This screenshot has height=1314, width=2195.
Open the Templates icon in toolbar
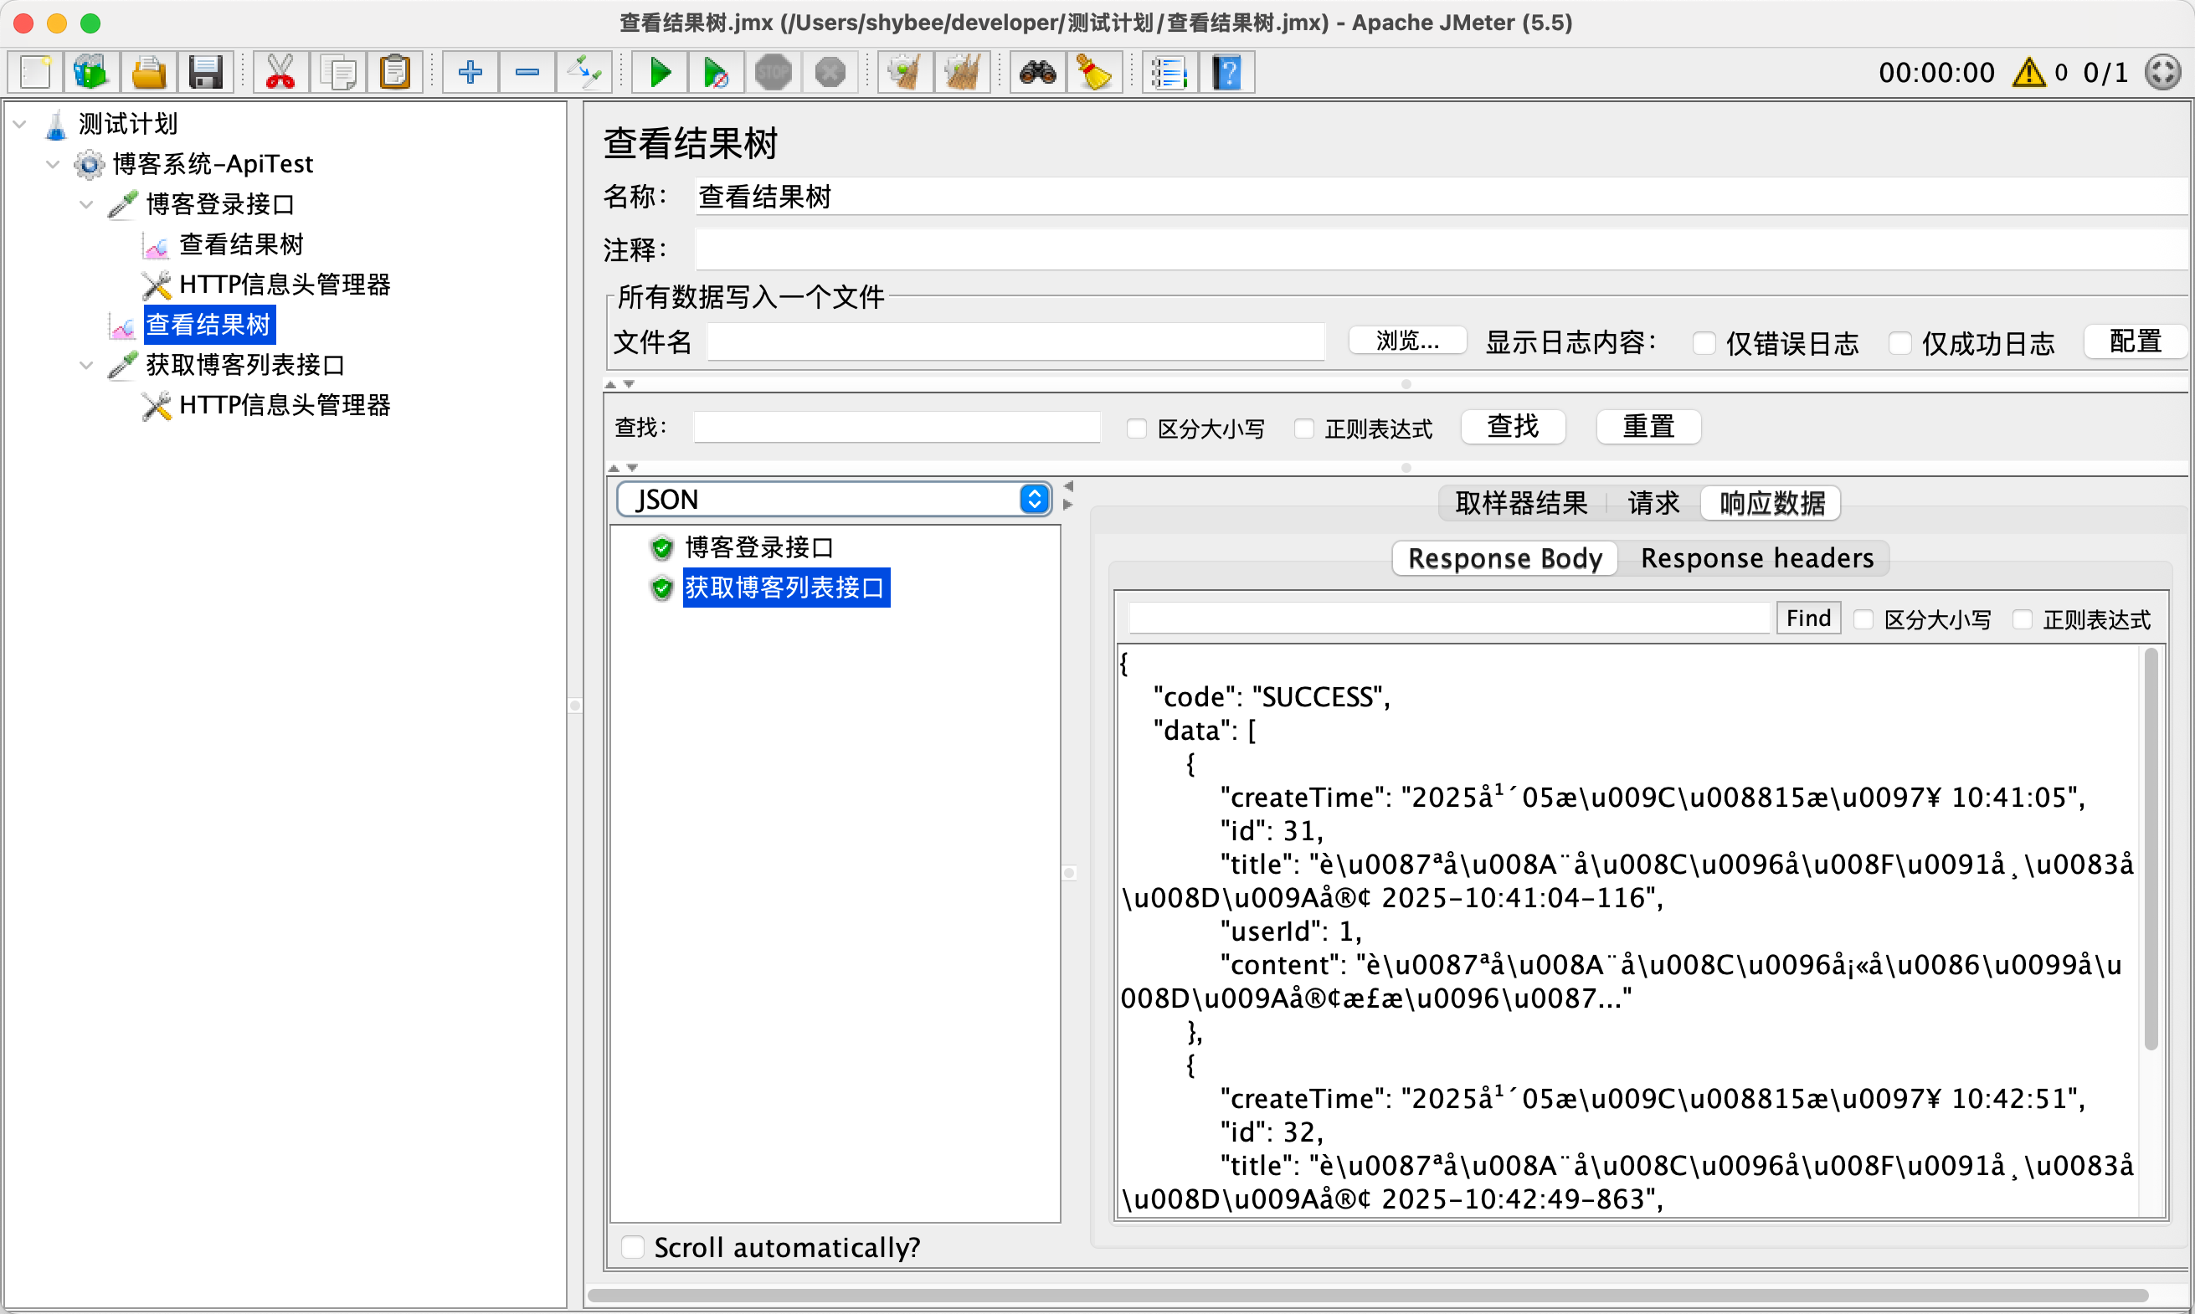pyautogui.click(x=91, y=73)
